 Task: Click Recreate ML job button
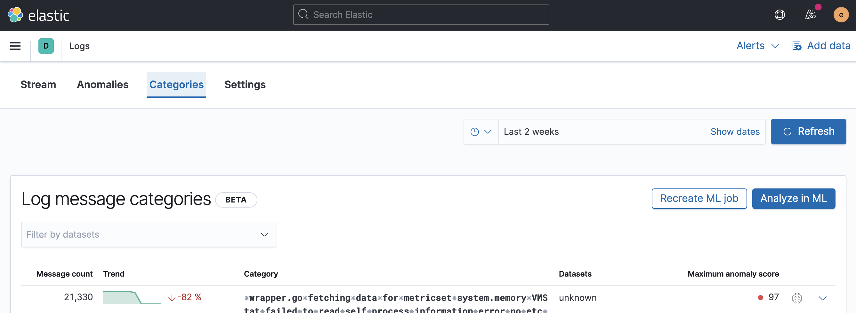tap(699, 198)
